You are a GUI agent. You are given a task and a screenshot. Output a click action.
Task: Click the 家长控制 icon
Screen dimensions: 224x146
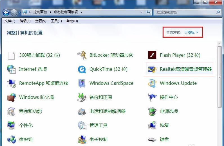(x=82, y=140)
